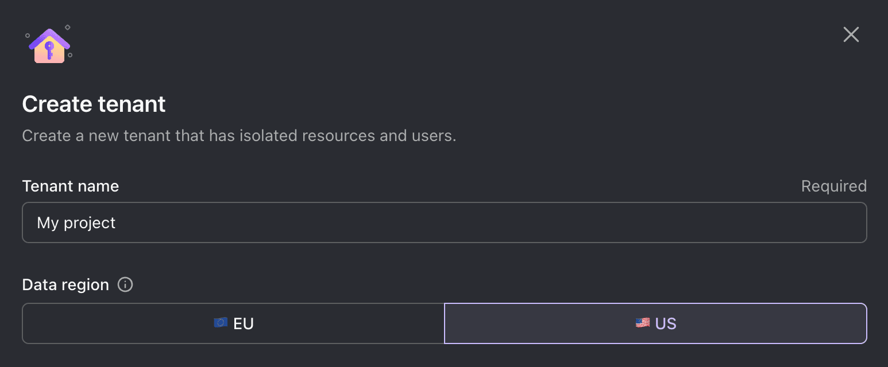The image size is (888, 367).
Task: Click the "US" text label
Action: 666,323
